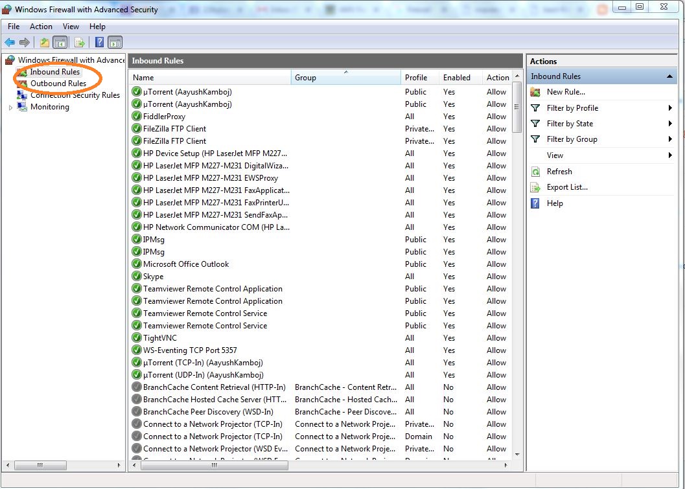Click the Help question-mark toolbar icon

click(98, 42)
